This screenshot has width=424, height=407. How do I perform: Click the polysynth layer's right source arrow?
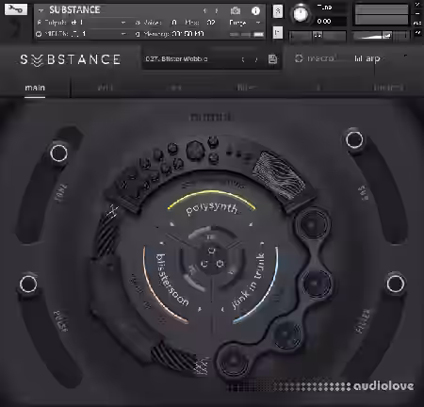click(251, 224)
